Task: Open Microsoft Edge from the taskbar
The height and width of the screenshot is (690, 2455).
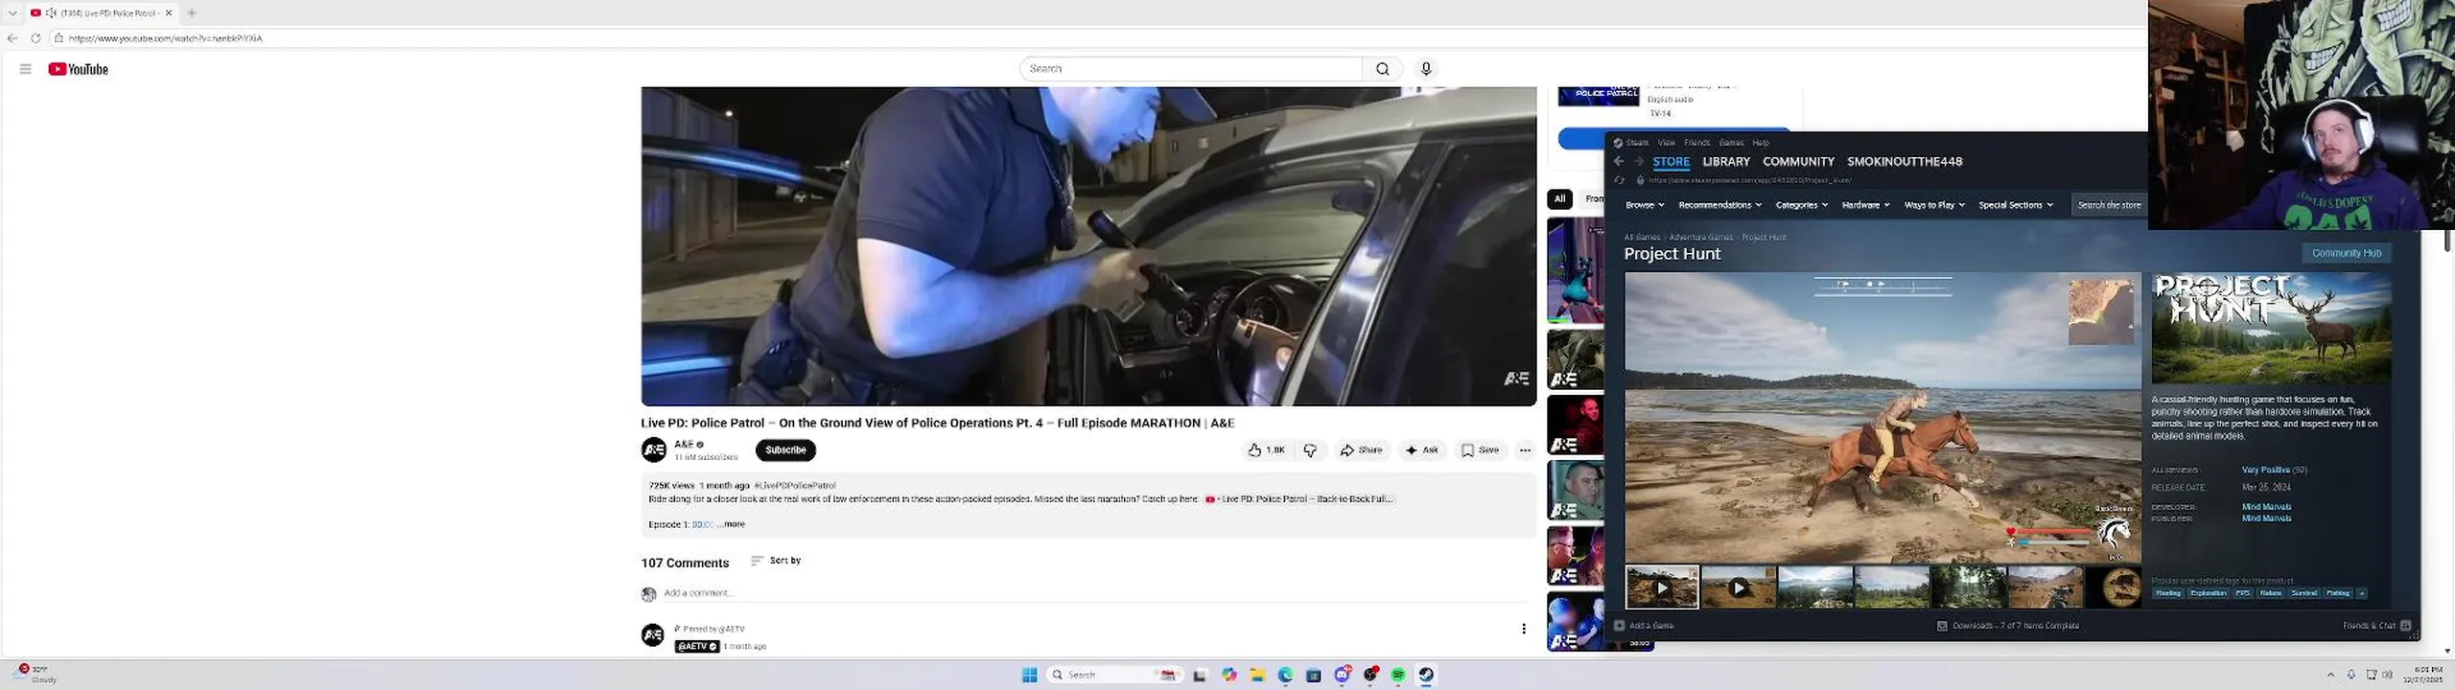Action: click(1285, 675)
